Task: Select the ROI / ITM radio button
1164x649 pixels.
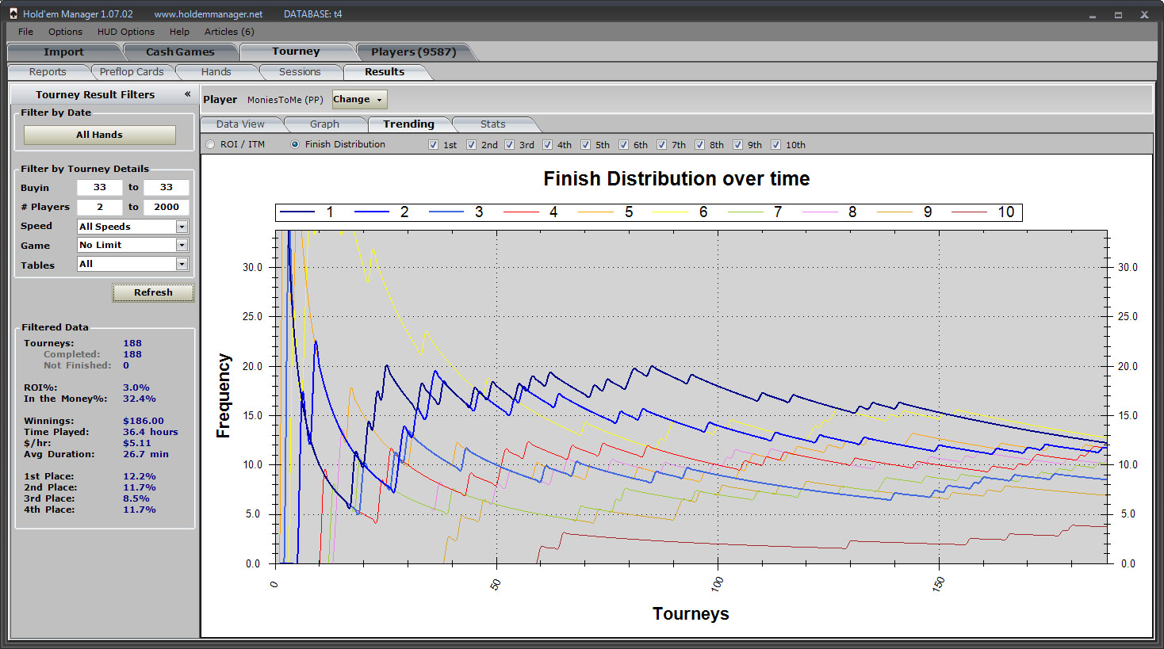Action: [x=210, y=145]
